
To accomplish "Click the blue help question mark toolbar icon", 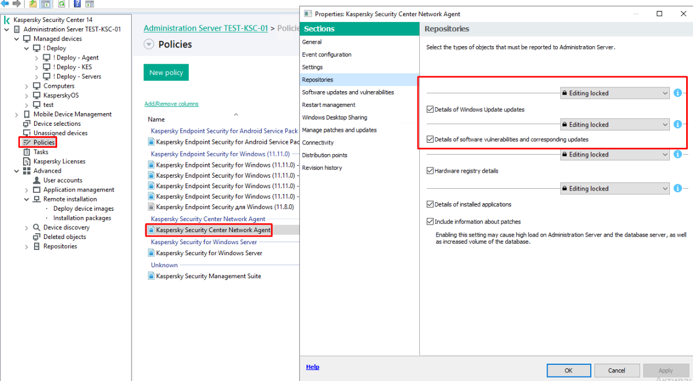I will (x=77, y=4).
